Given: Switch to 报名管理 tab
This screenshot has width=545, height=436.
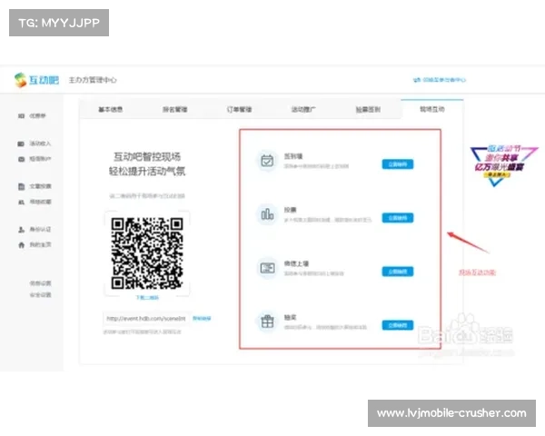Looking at the screenshot, I should click(x=174, y=110).
